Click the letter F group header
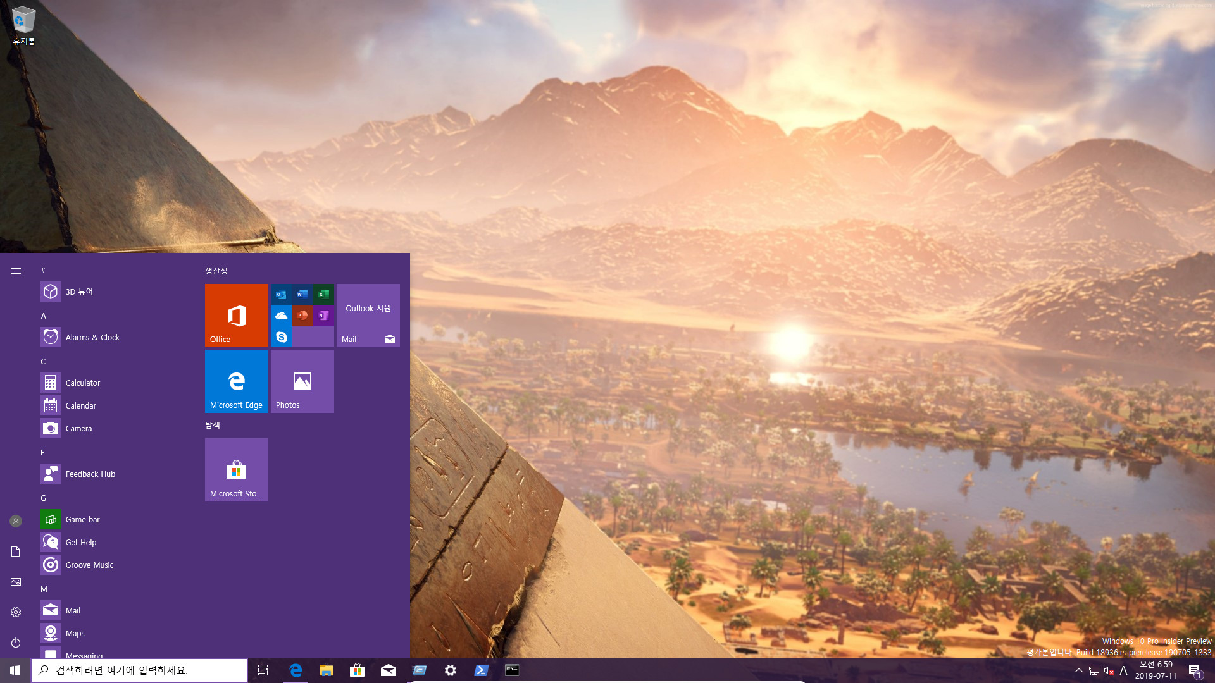The height and width of the screenshot is (683, 1215). click(44, 452)
